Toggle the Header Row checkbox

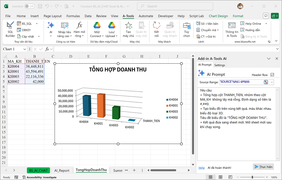click(x=272, y=75)
